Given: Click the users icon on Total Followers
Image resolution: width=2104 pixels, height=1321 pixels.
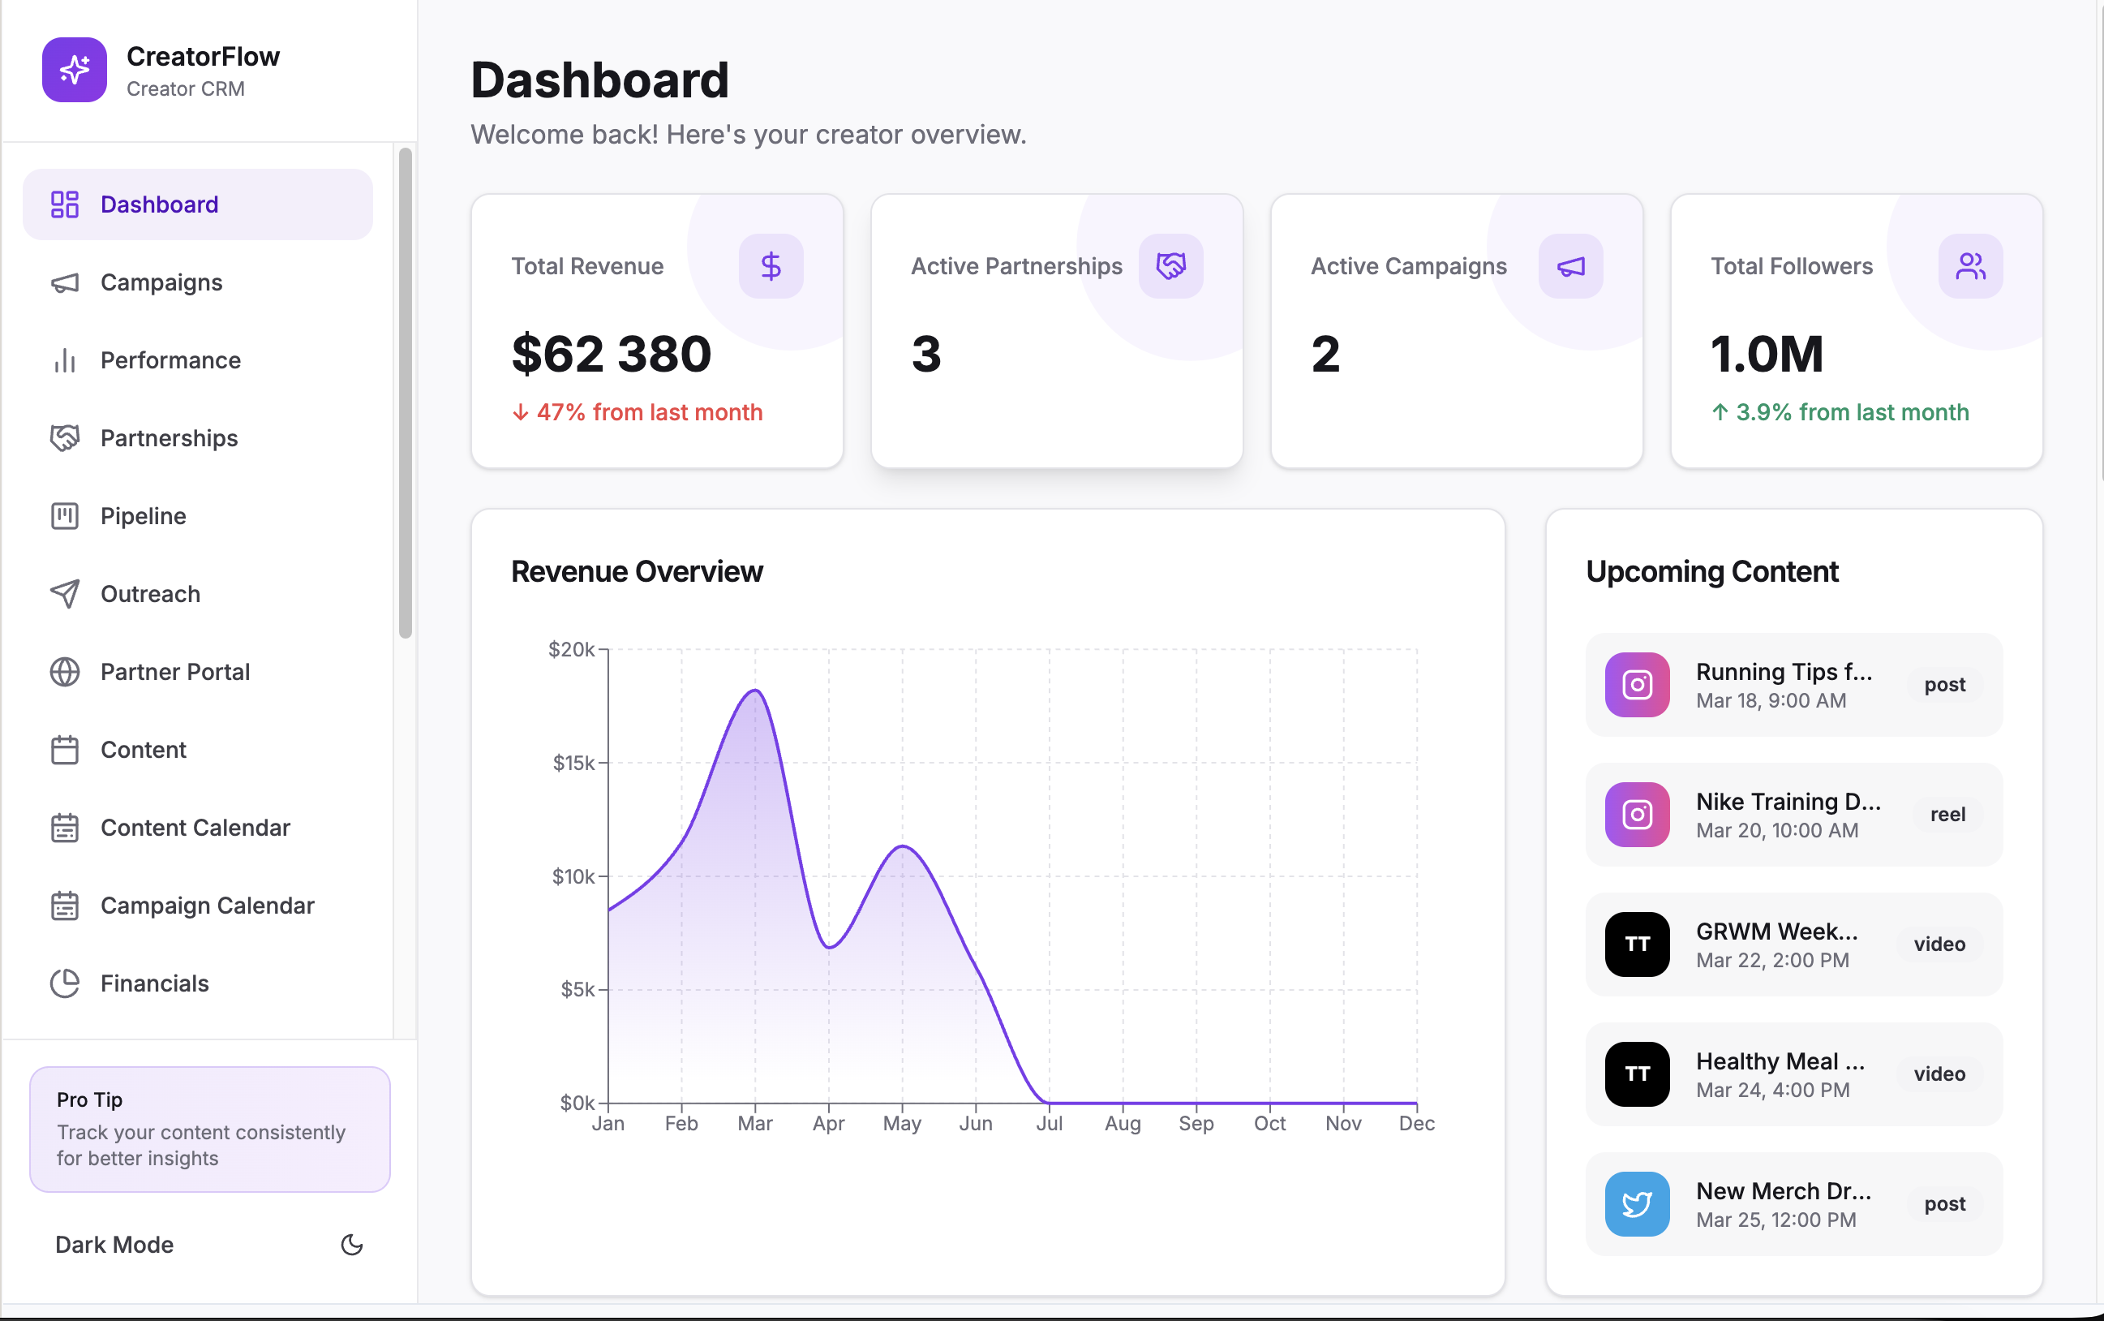Looking at the screenshot, I should point(1970,265).
